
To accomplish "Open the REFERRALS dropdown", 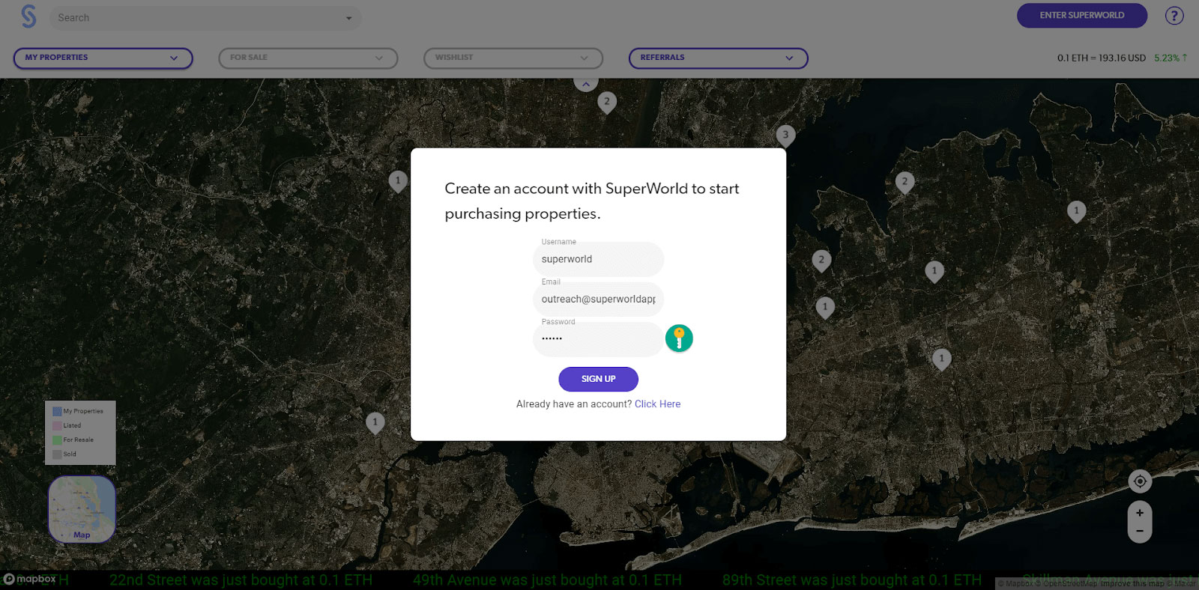I will click(718, 58).
